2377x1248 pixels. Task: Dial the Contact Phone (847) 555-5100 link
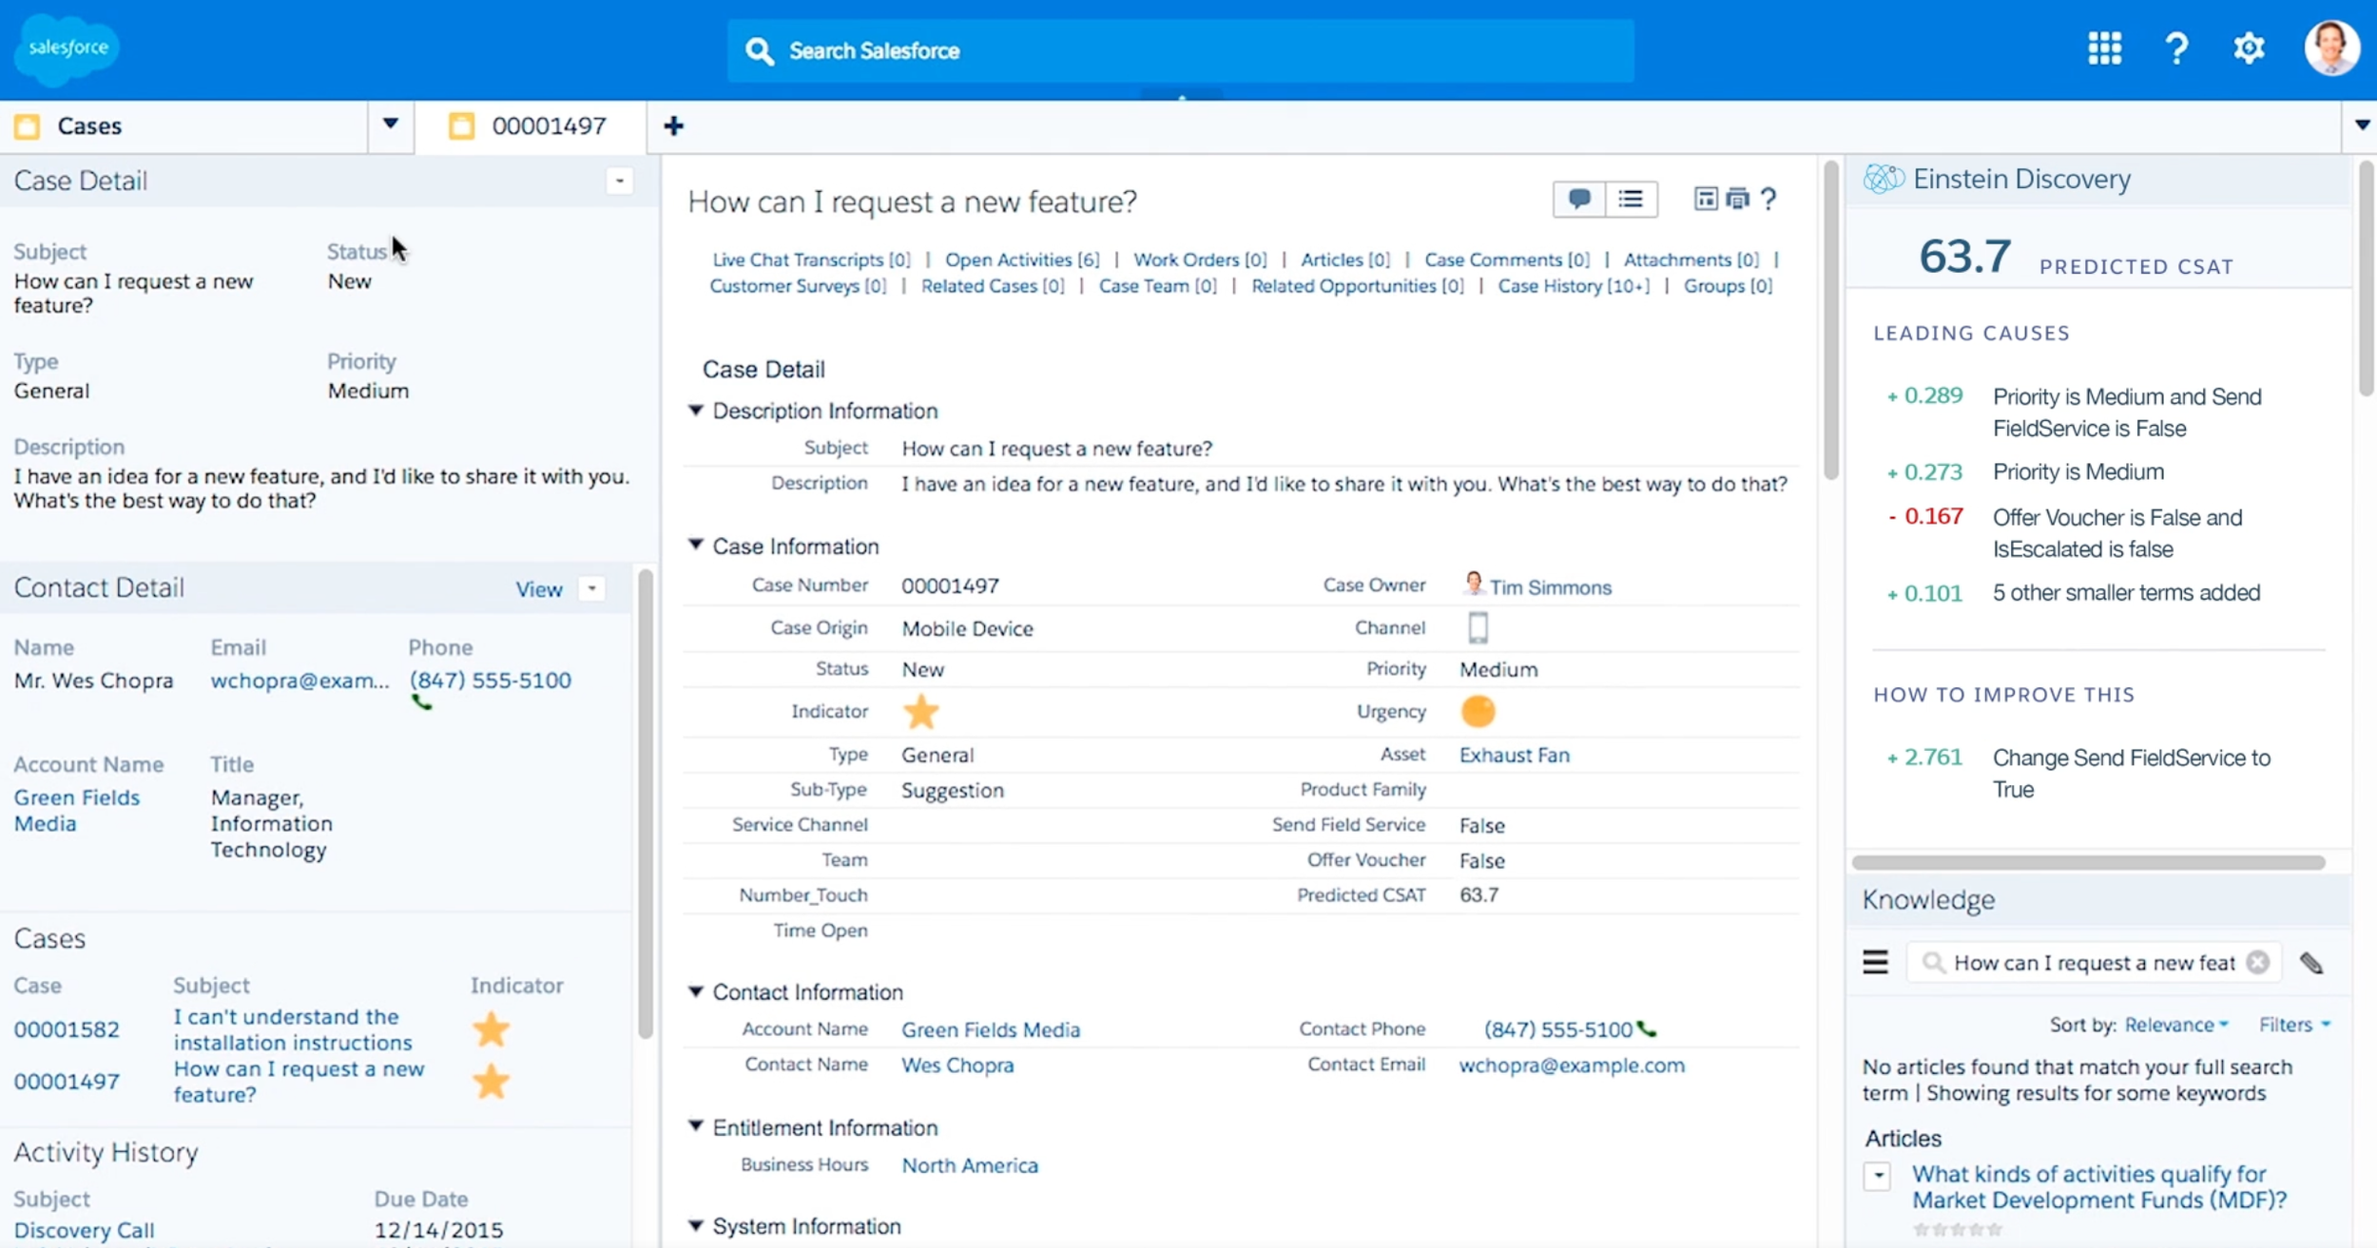[x=1557, y=1029]
